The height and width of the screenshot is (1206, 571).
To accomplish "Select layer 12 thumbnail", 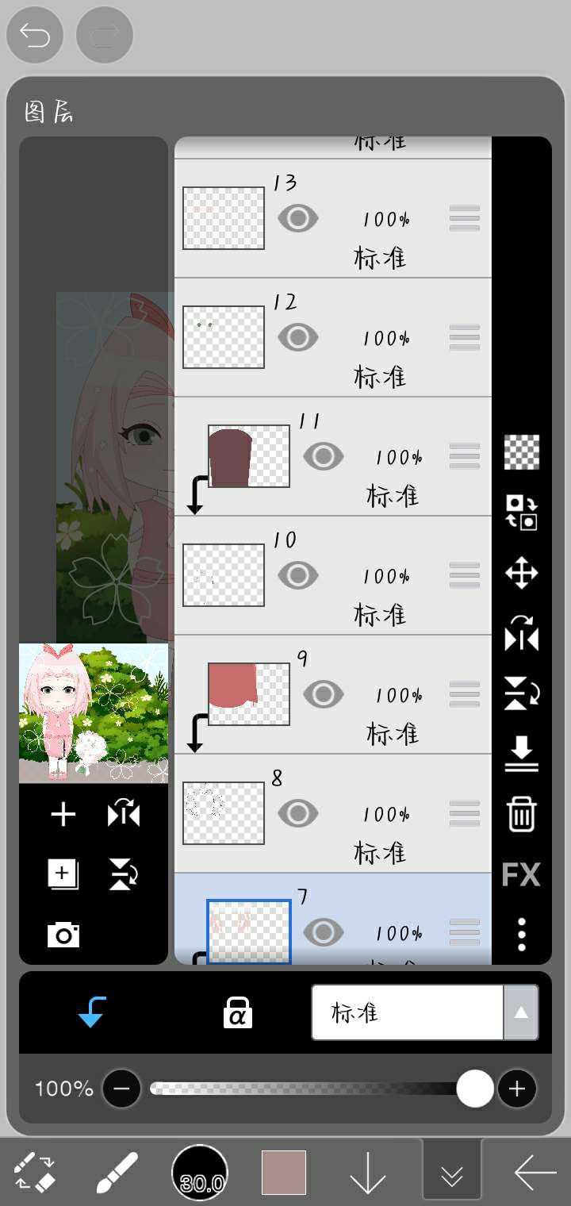I will (x=224, y=337).
